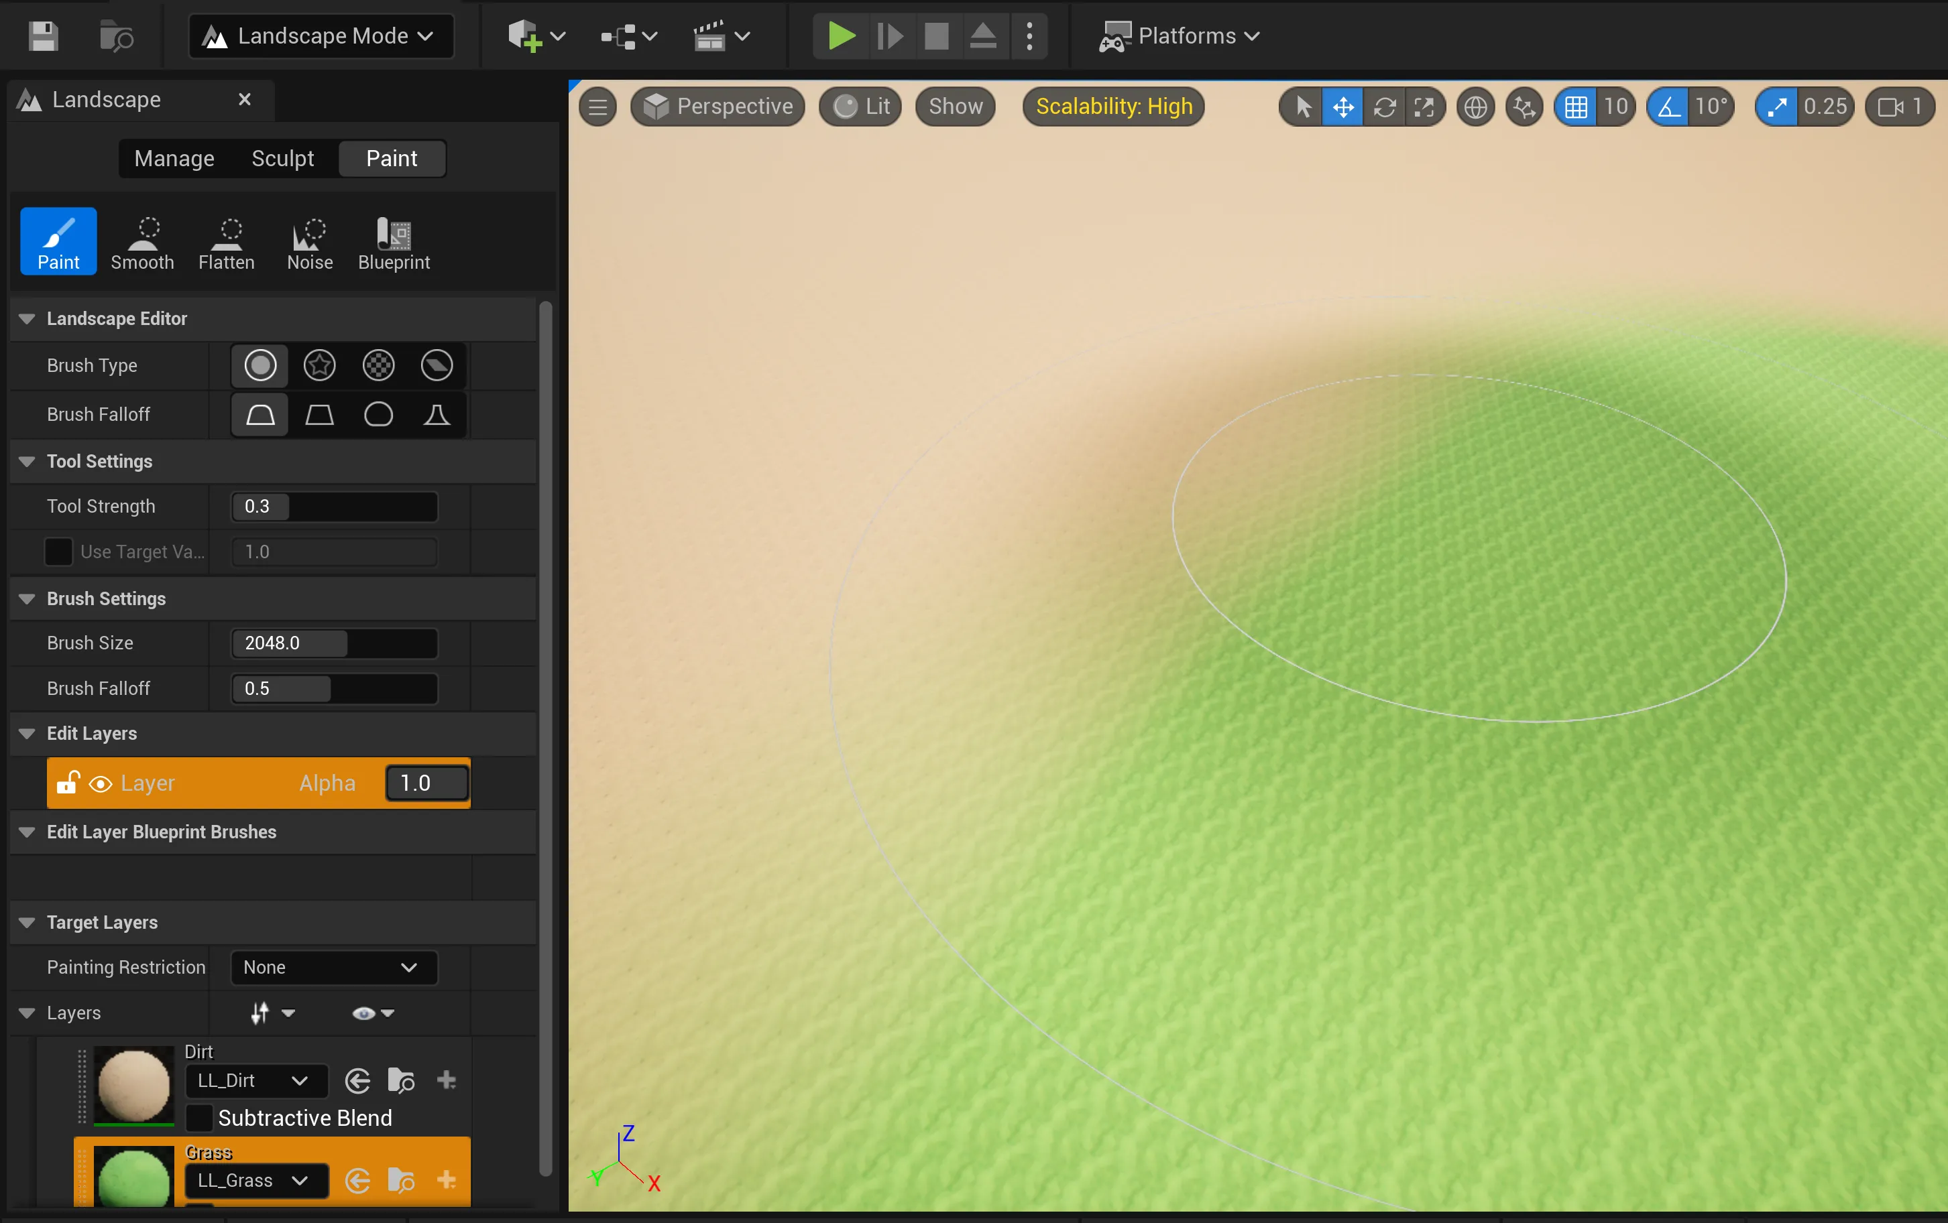Select the Flatten tool
Image resolution: width=1948 pixels, height=1223 pixels.
227,242
